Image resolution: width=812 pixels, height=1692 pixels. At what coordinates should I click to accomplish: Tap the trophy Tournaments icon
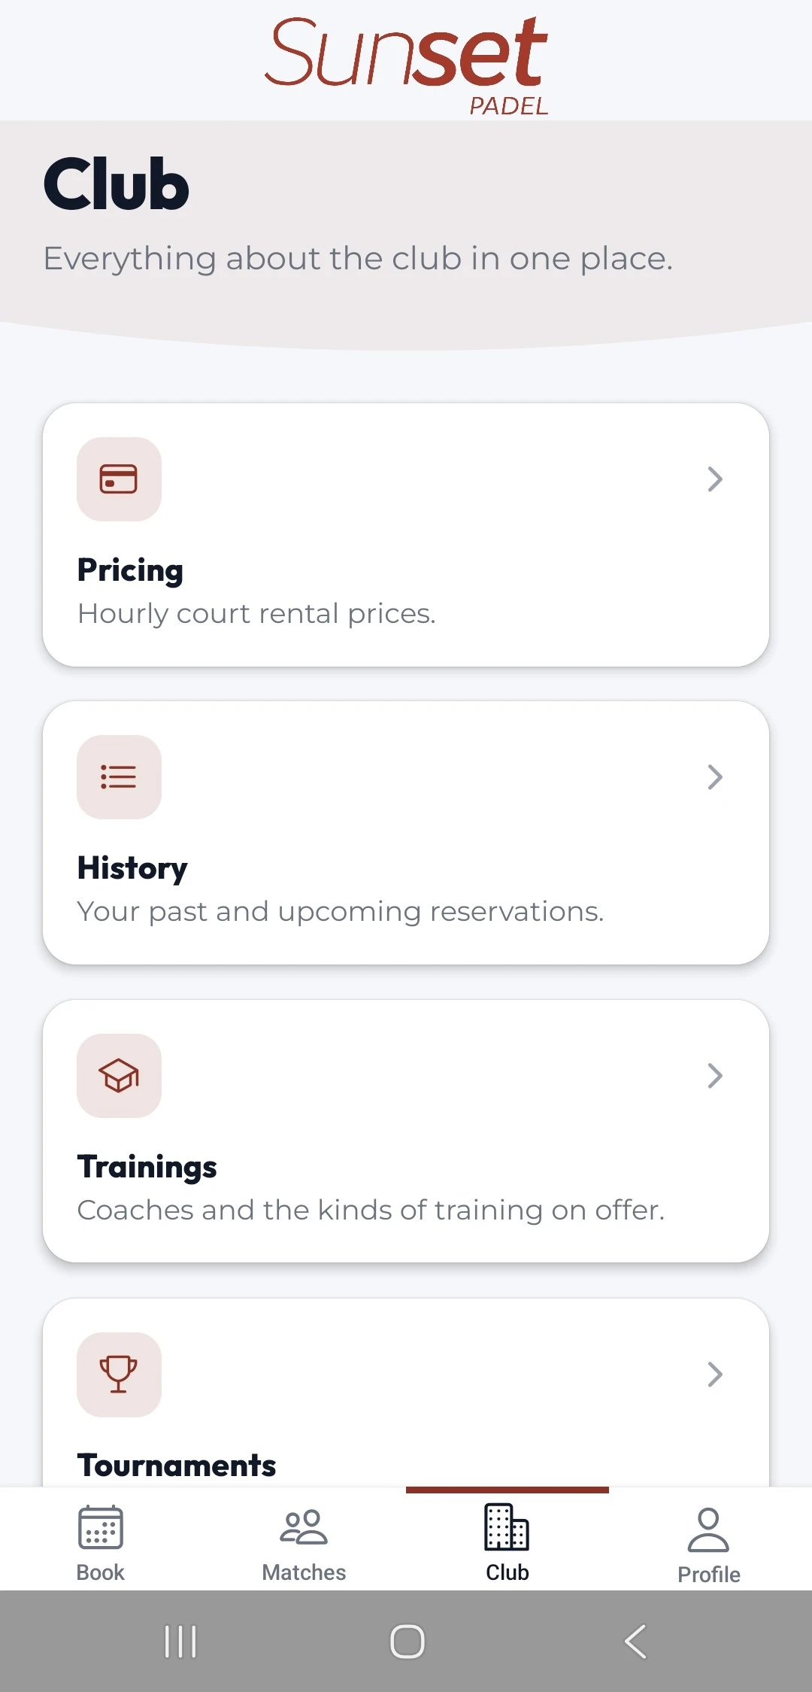[x=119, y=1375]
